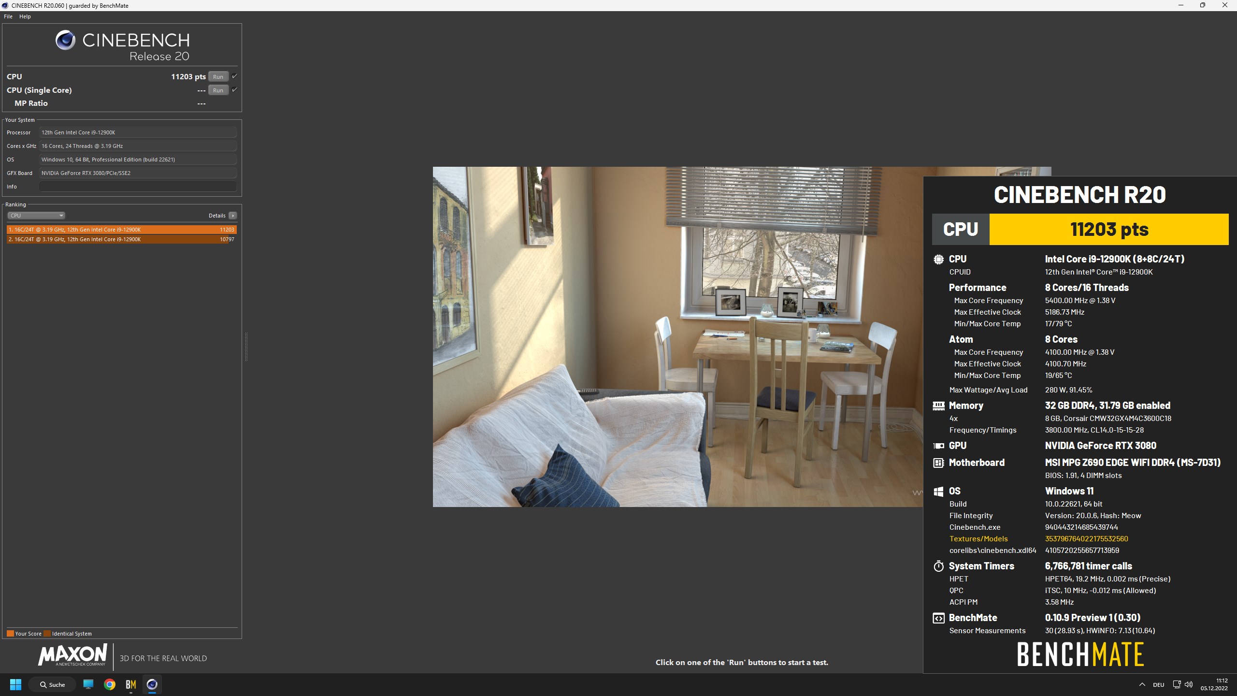Toggle the CPU test checkbox
This screenshot has width=1237, height=696.
pyautogui.click(x=234, y=76)
